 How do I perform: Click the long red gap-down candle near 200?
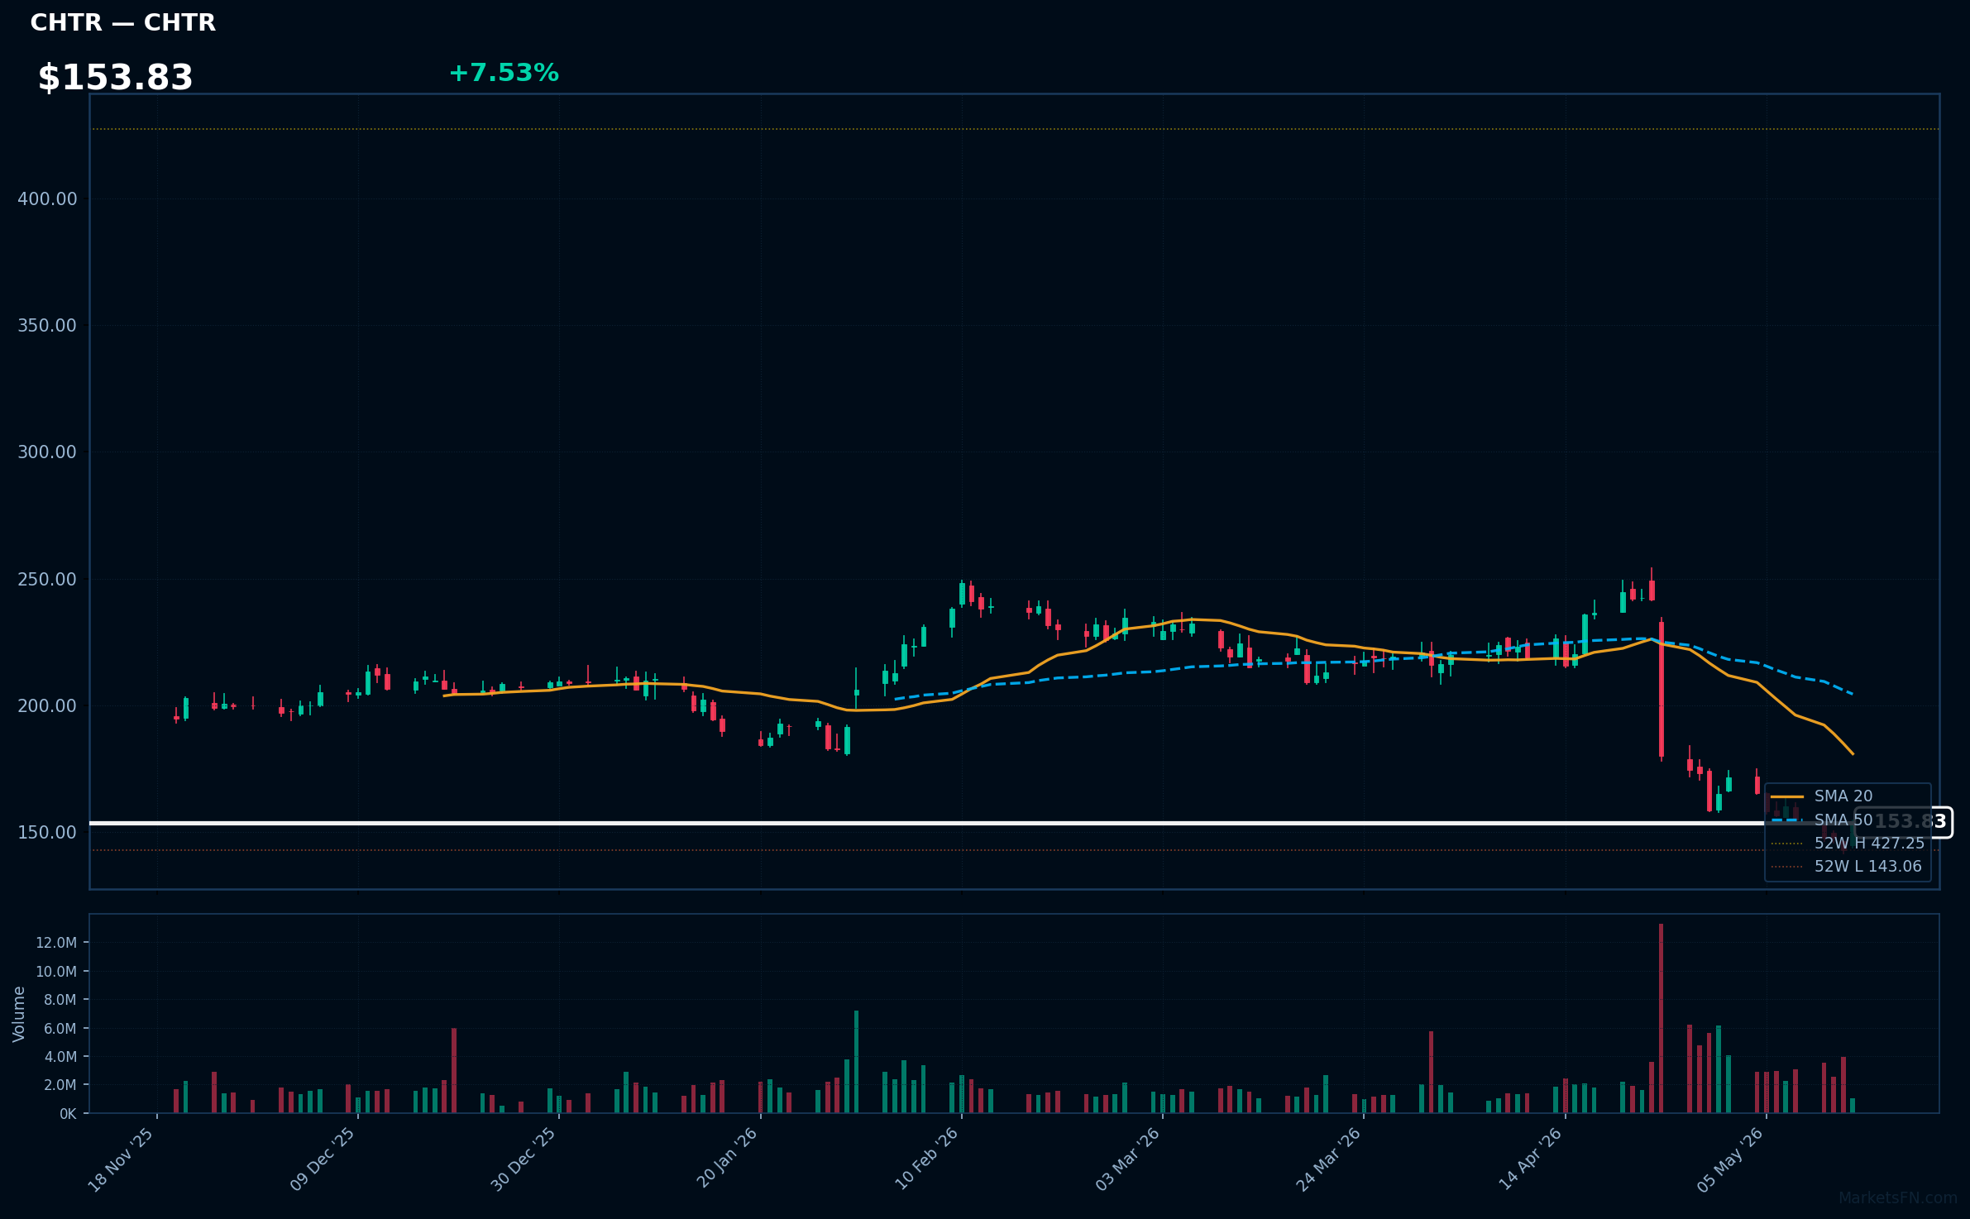click(1661, 690)
